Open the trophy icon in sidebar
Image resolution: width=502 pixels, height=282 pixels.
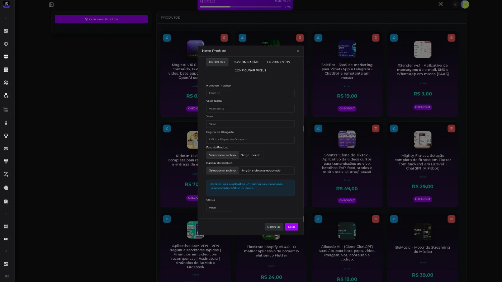click(6, 136)
